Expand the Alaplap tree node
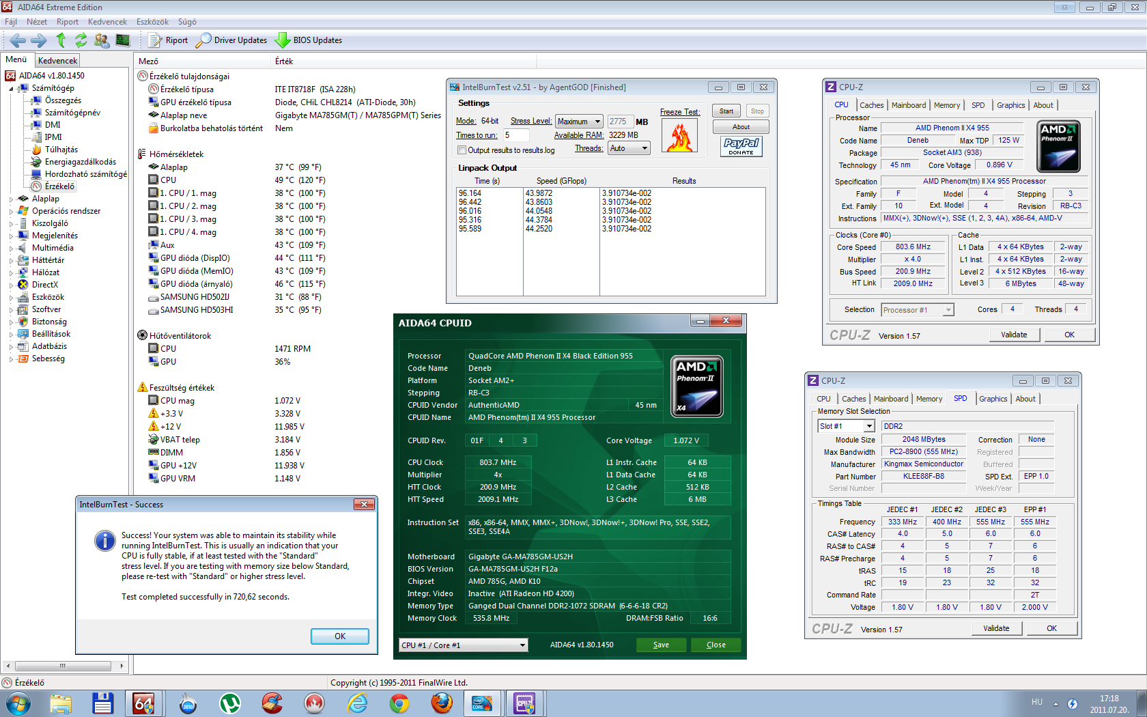 pos(12,199)
